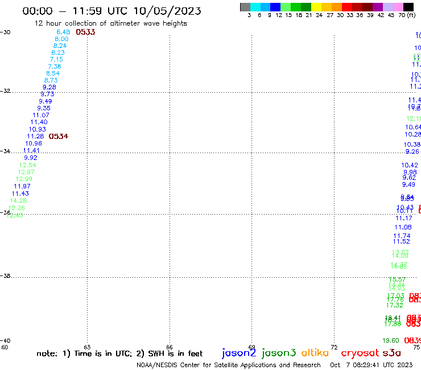Select the wave height value 9.92
Screen dimensions: 421x370
tap(31, 158)
